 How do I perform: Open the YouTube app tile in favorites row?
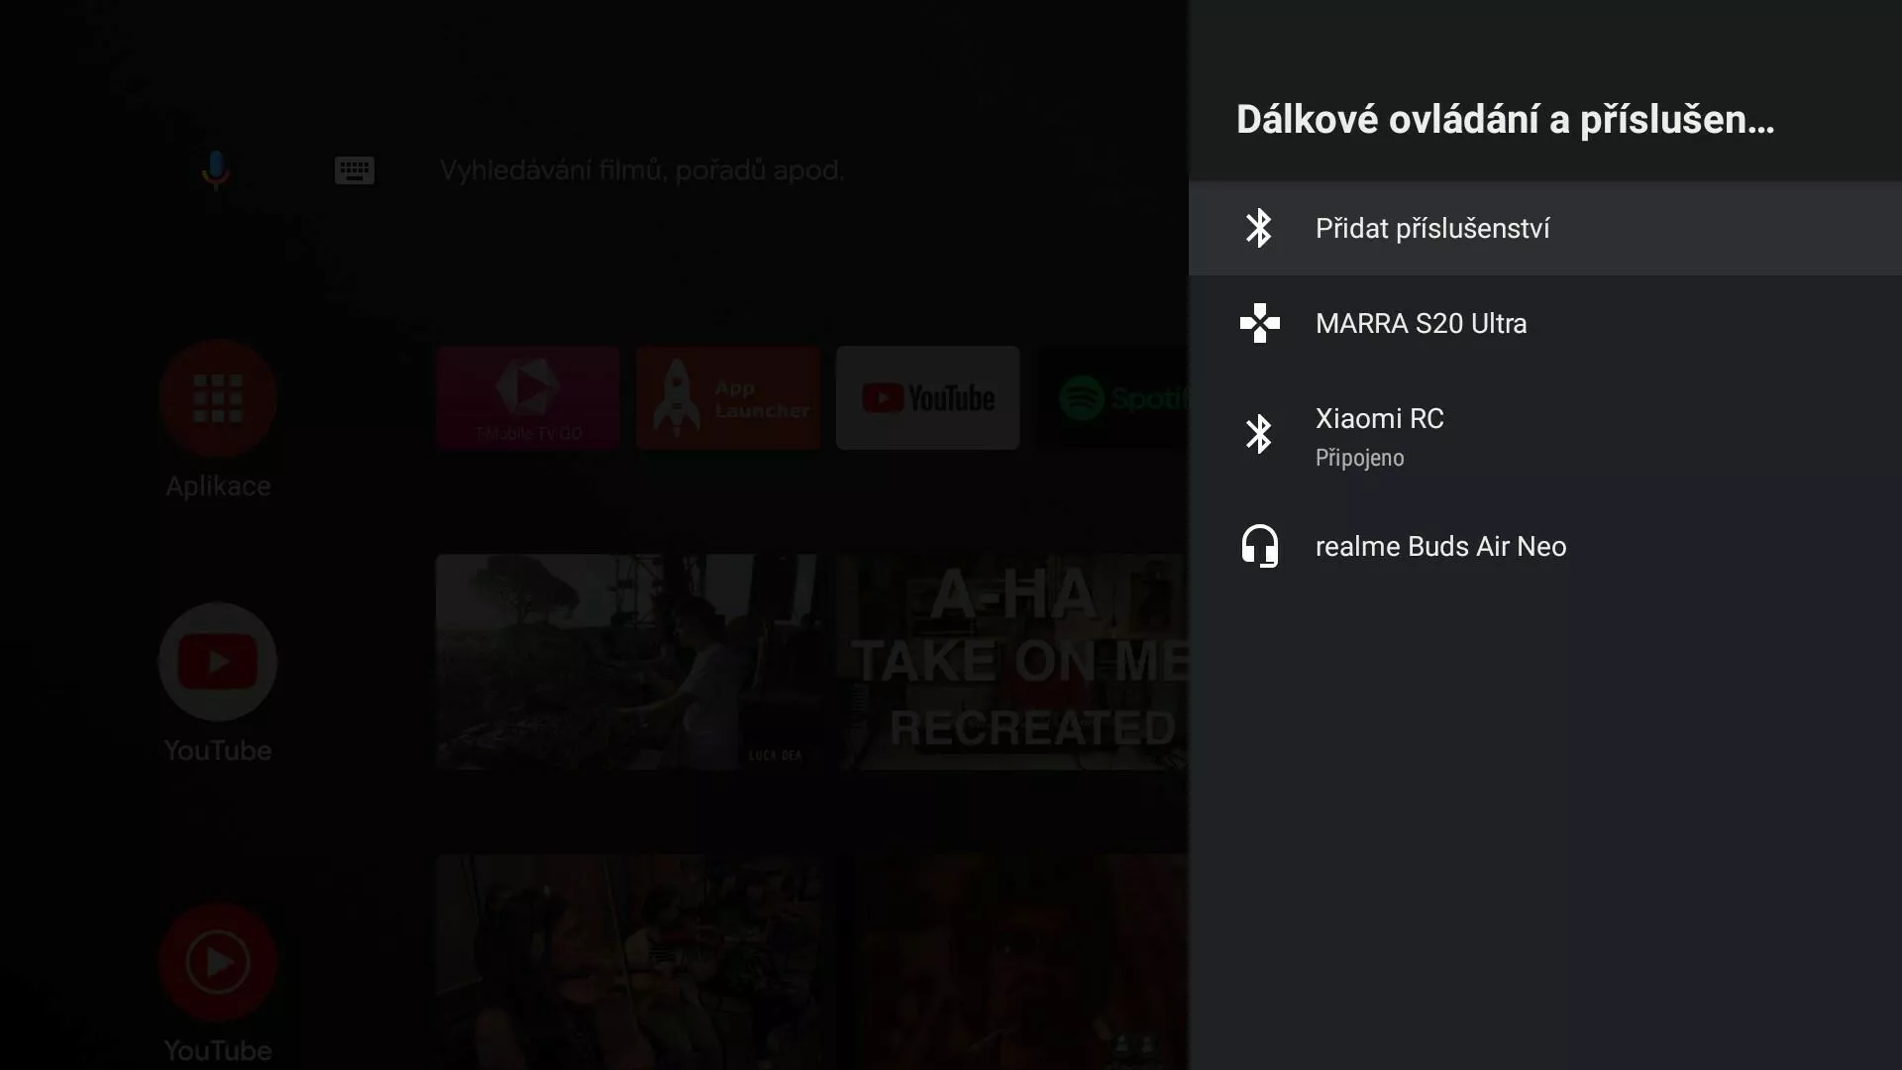(927, 397)
